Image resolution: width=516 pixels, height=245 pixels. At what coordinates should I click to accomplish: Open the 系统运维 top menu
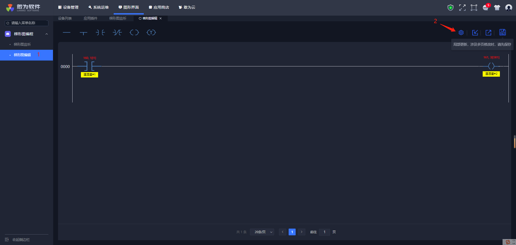(x=98, y=7)
